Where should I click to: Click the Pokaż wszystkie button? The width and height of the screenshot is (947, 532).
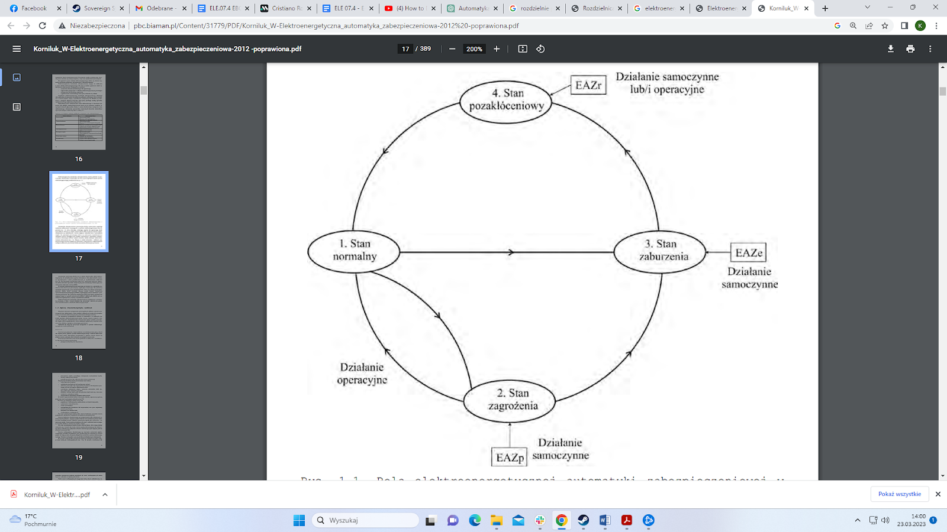(899, 494)
